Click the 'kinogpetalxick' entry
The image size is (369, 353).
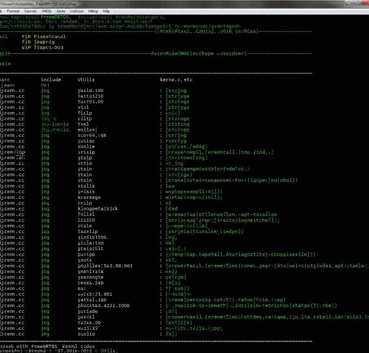[98, 208]
